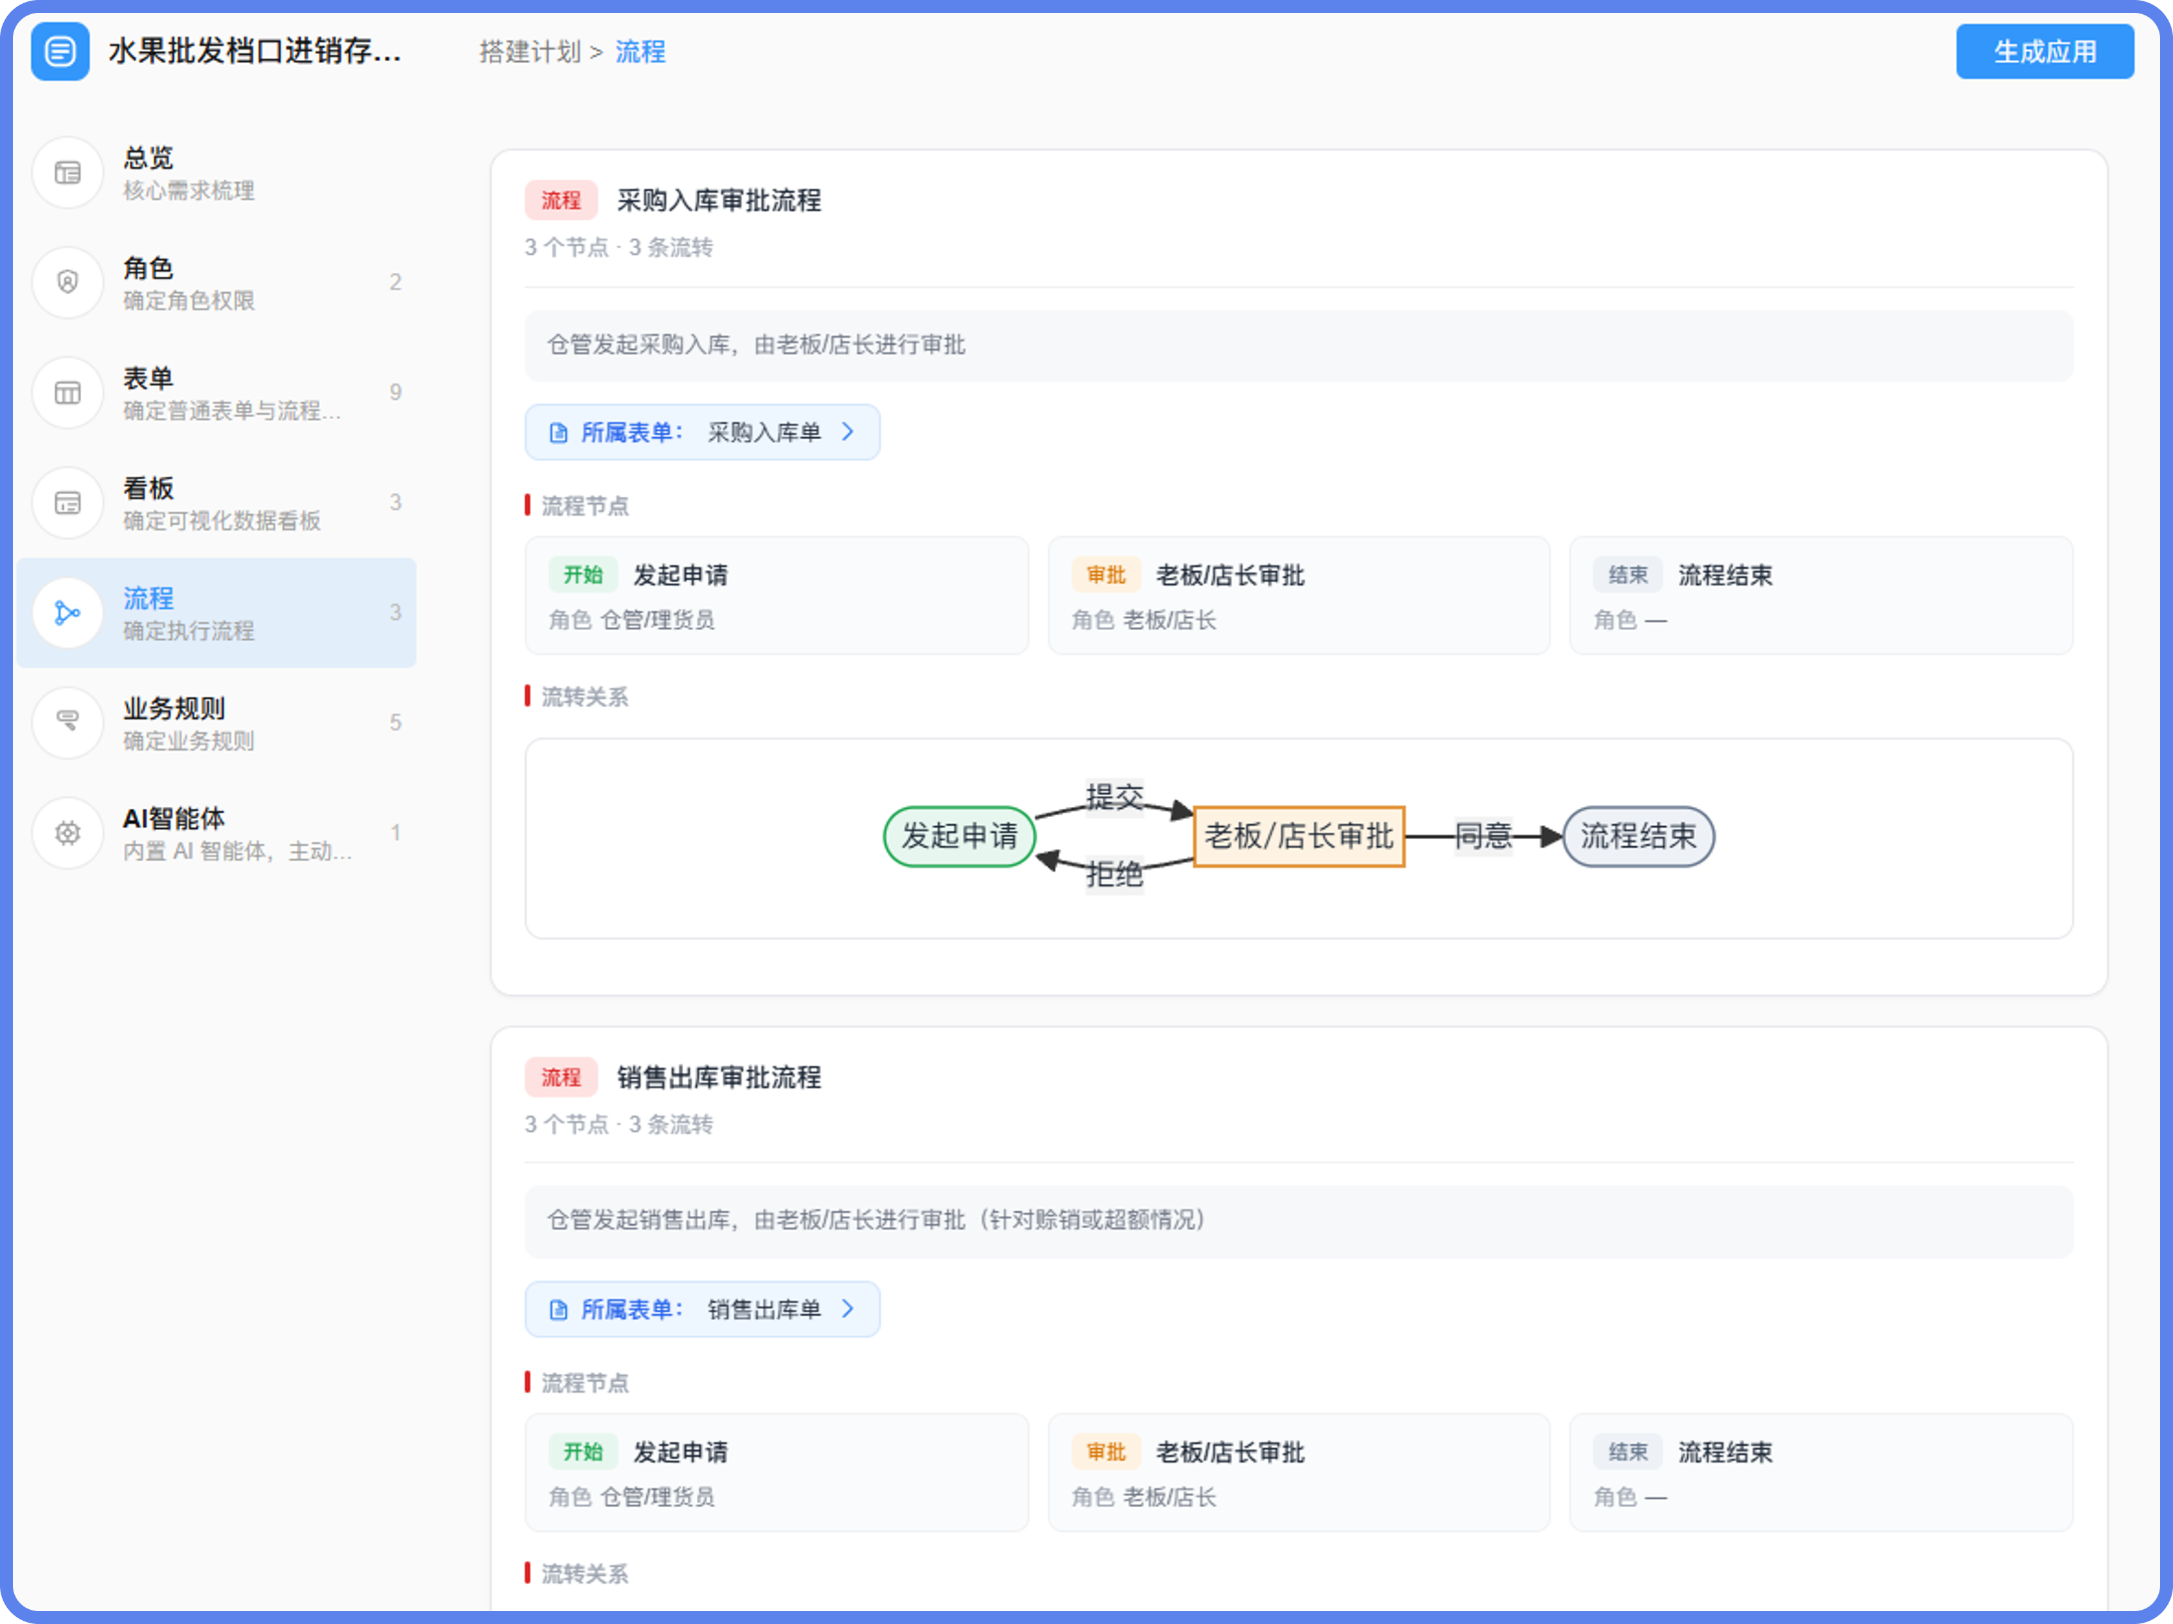Screen dimensions: 2173x1624
Task: Select the 流程 workflow branch icon
Action: (68, 613)
